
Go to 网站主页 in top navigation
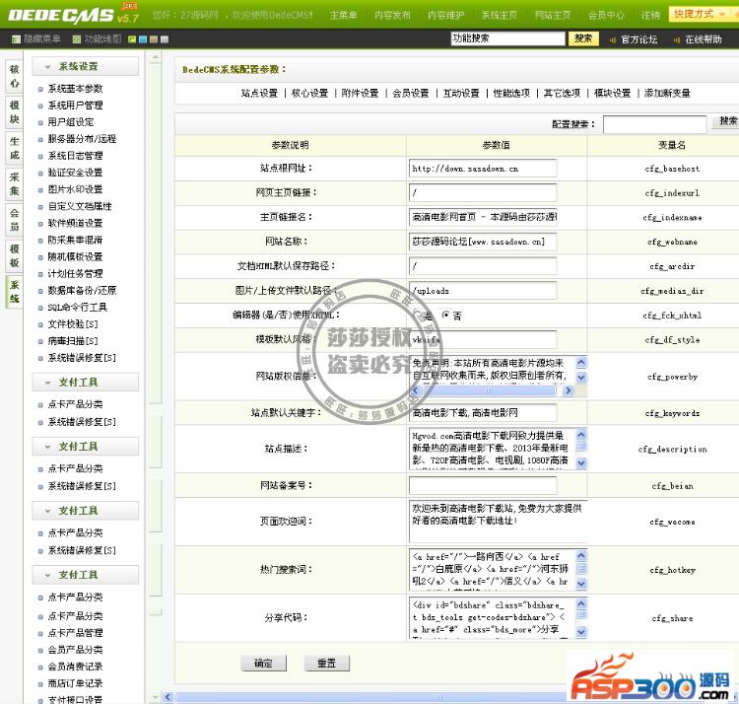pyautogui.click(x=553, y=15)
